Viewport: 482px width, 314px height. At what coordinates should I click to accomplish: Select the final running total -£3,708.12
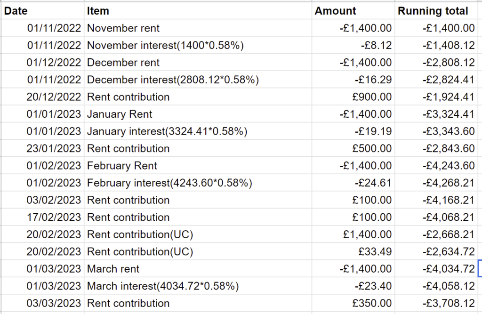coord(449,304)
